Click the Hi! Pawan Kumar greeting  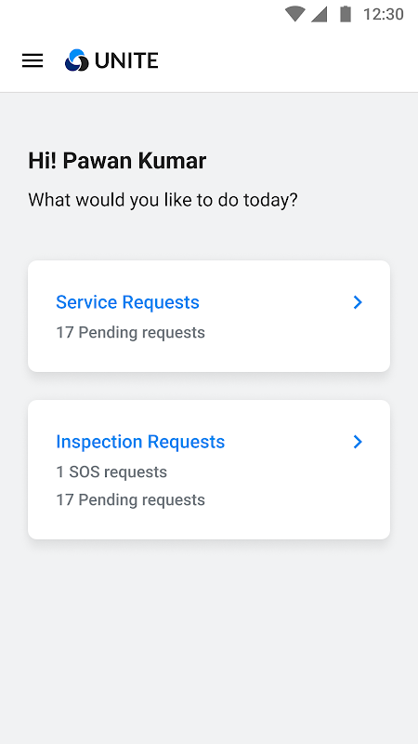point(117,161)
